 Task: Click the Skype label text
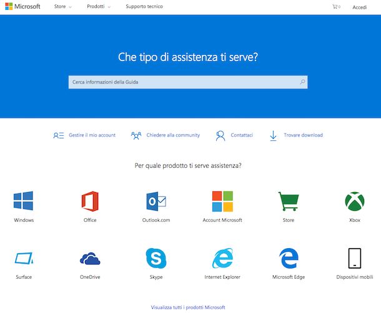156,277
